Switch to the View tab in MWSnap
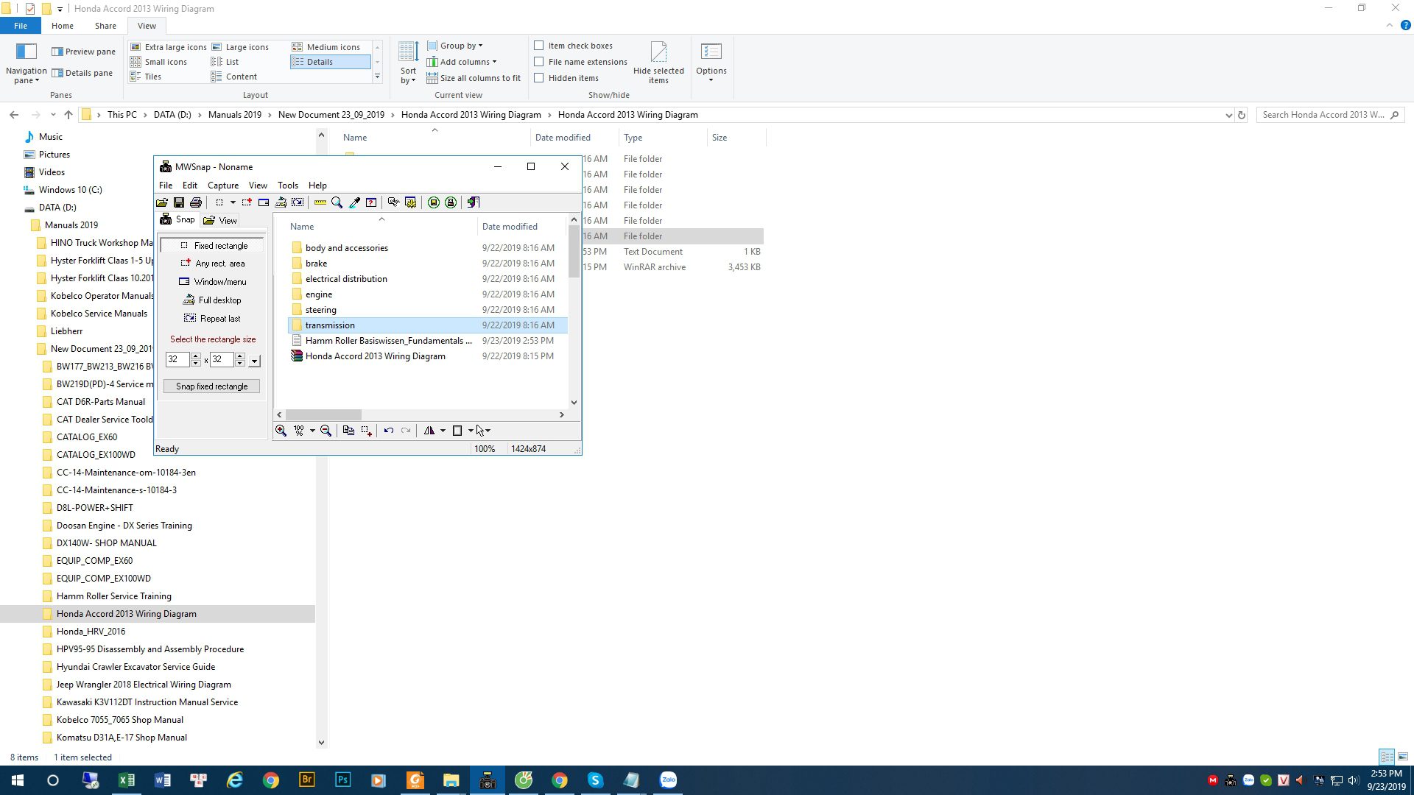Image resolution: width=1414 pixels, height=795 pixels. point(220,220)
